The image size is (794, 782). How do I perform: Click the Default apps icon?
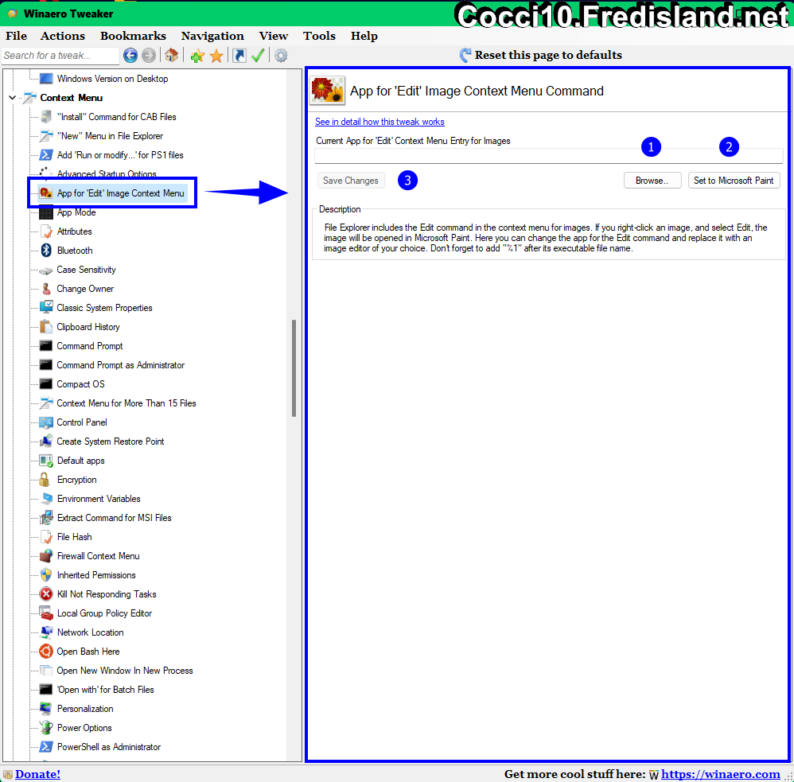tap(46, 461)
